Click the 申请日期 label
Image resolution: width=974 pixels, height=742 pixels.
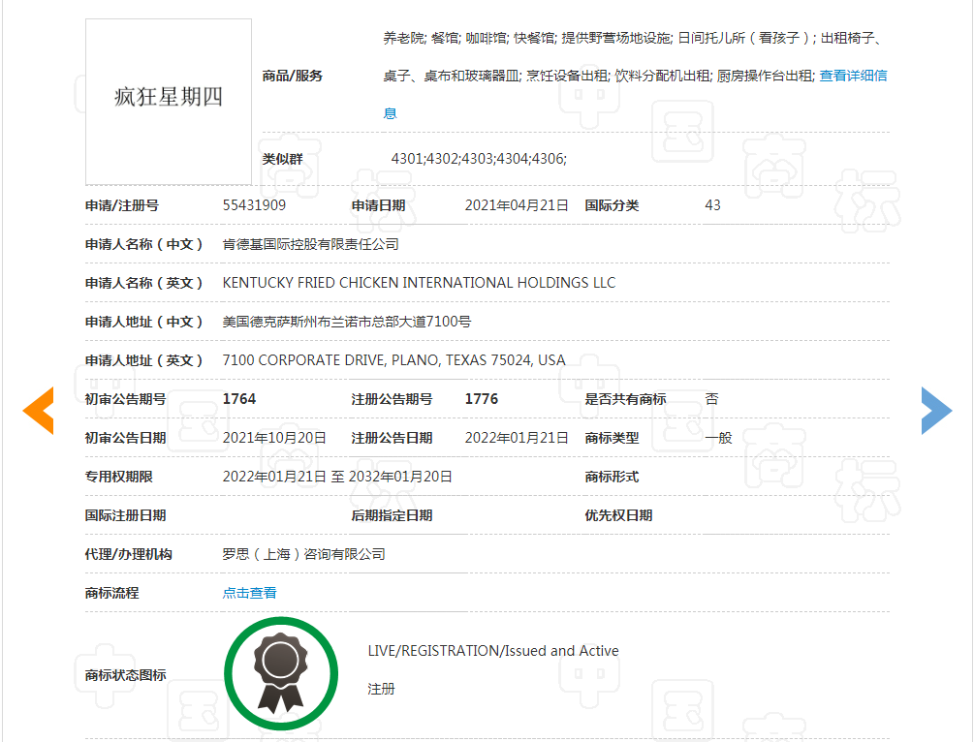378,205
